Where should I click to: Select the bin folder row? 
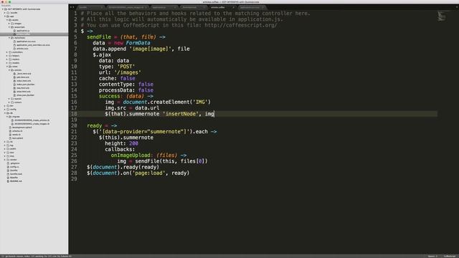pyautogui.click(x=34, y=106)
